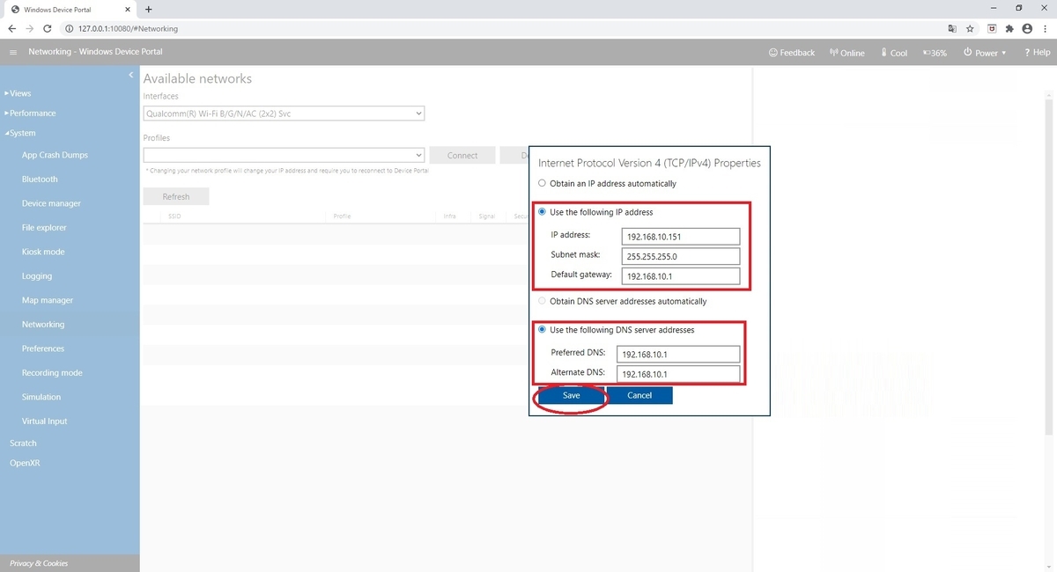Open the Power menu
This screenshot has height=572, width=1057.
(x=985, y=53)
